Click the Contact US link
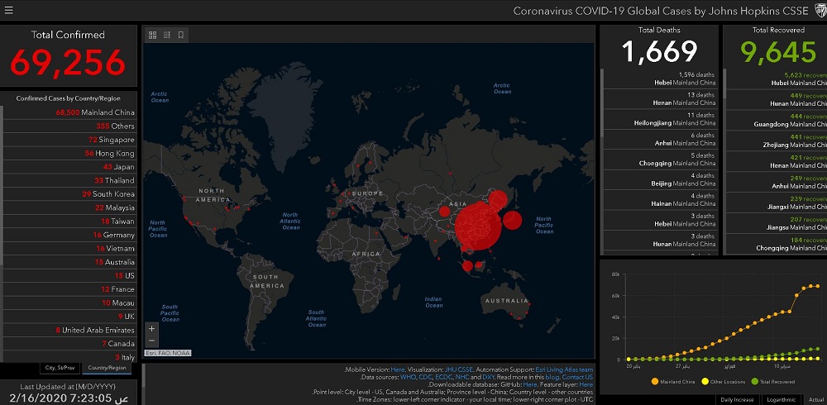 tap(577, 377)
